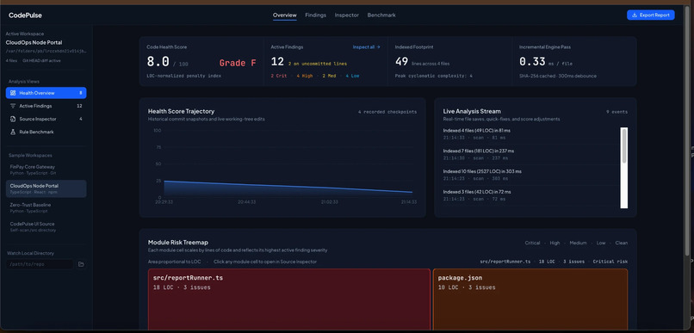The width and height of the screenshot is (694, 333).
Task: Click 'Indexed 10 files (2527 LOC)' event
Action: coord(482,171)
